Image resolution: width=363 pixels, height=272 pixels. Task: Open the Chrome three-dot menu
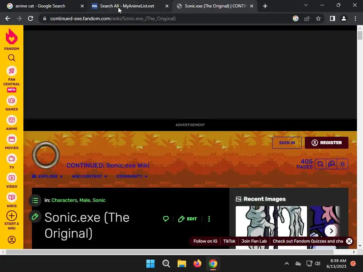pos(355,18)
